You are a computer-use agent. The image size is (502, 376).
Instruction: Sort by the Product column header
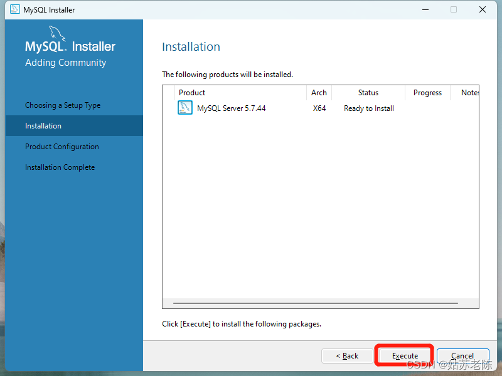(x=240, y=93)
